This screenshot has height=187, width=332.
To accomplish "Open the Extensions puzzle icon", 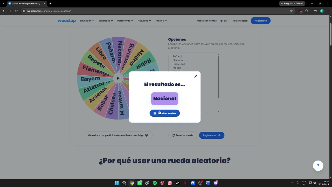I will pos(306,11).
